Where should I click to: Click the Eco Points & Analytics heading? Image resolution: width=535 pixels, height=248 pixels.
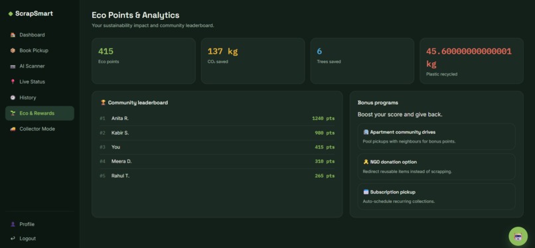tap(135, 15)
